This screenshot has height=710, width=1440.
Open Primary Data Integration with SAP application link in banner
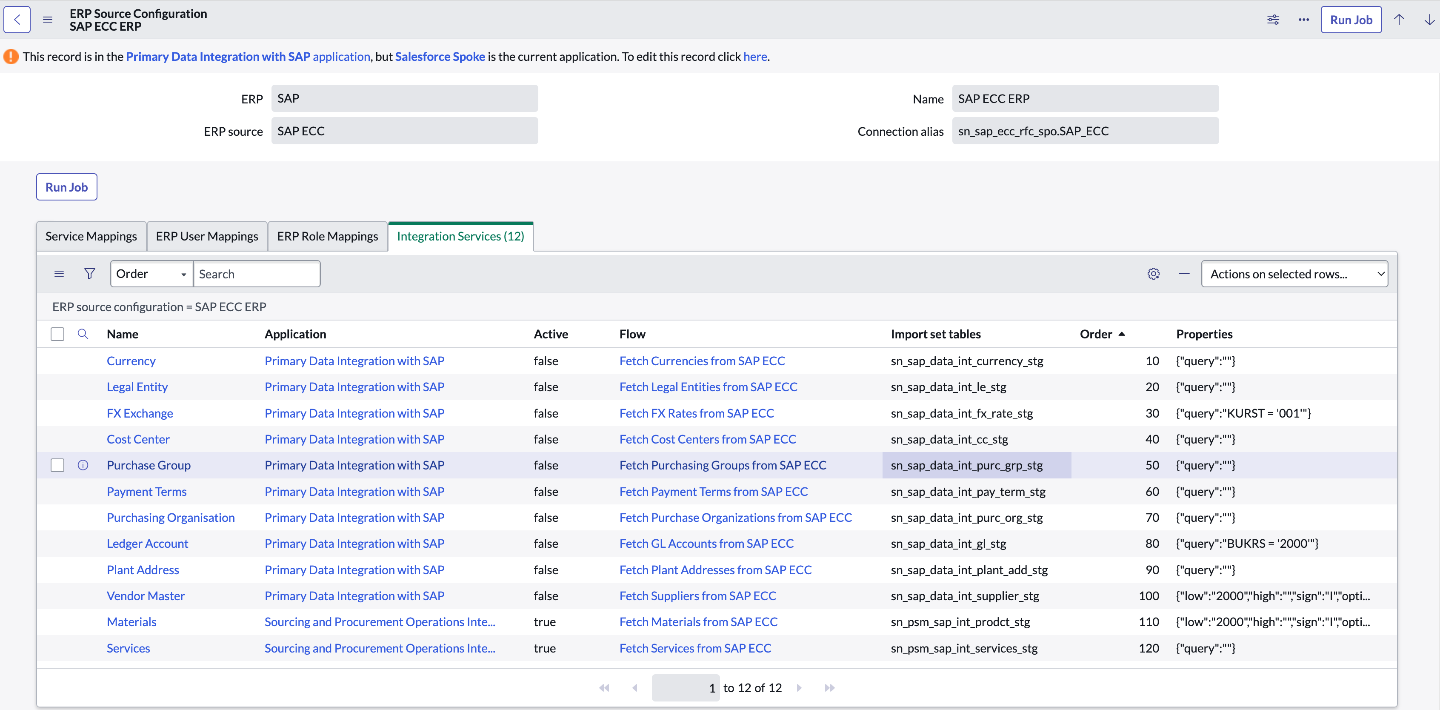(248, 57)
